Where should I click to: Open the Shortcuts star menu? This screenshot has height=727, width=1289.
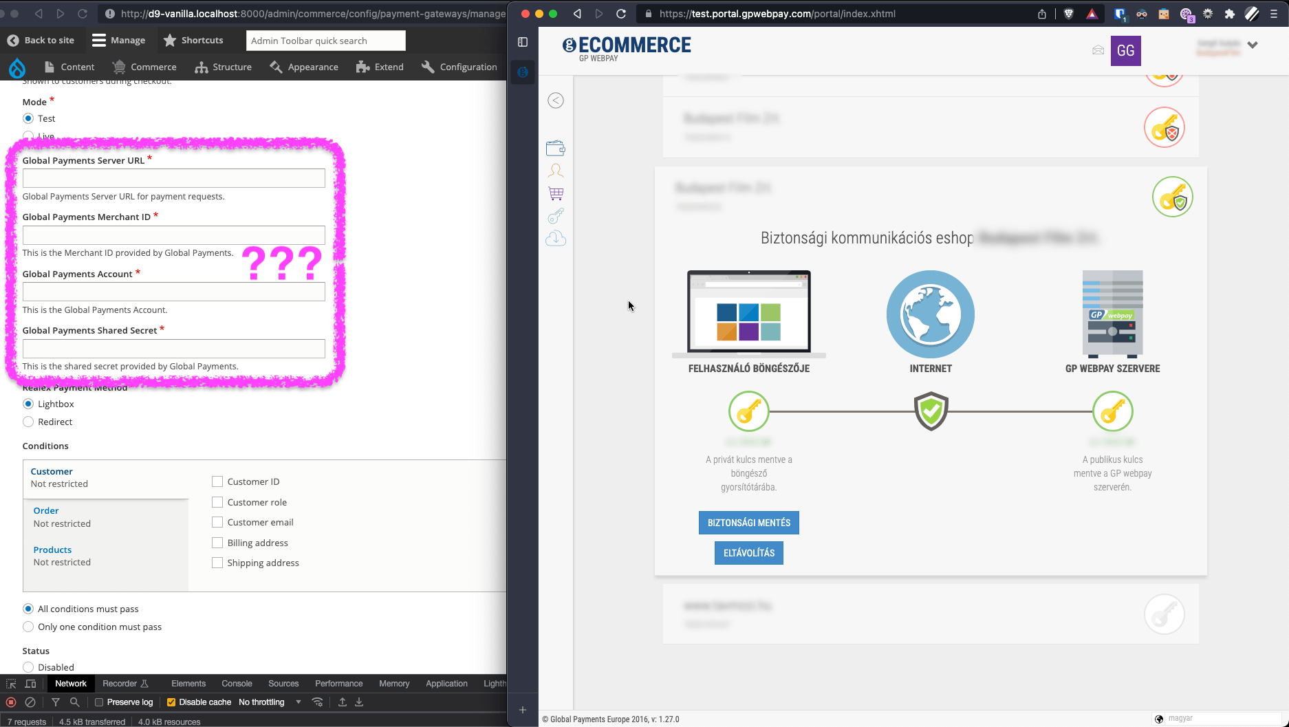[x=193, y=41]
